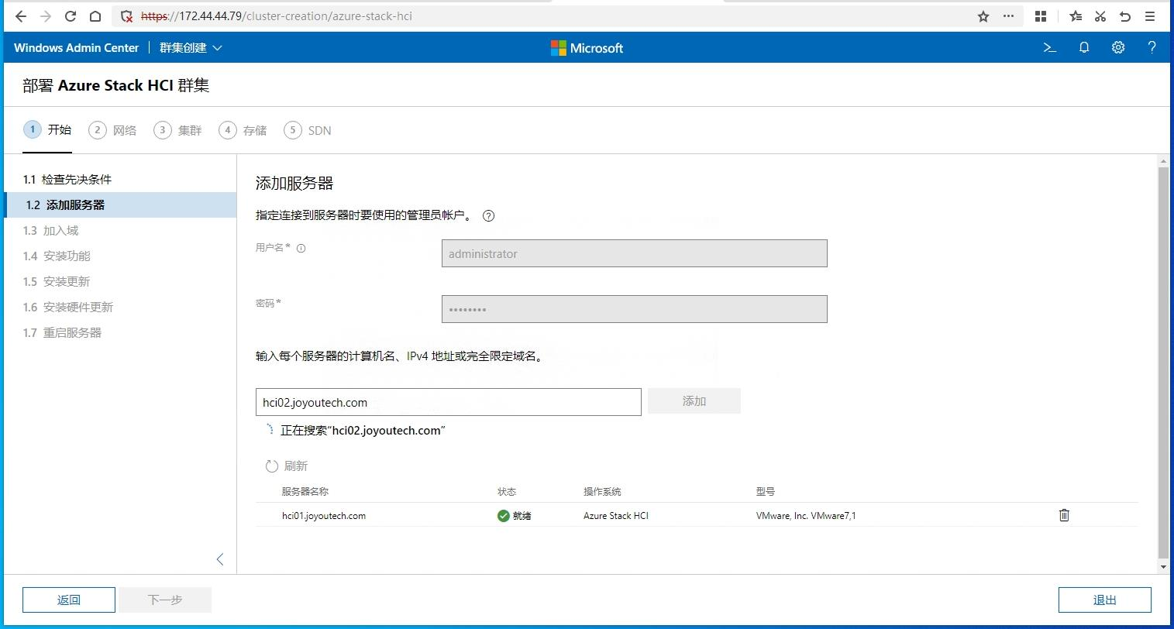Reload the page with the refresh icon

coord(71,16)
